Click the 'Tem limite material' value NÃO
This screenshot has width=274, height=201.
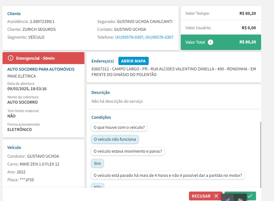11,116
